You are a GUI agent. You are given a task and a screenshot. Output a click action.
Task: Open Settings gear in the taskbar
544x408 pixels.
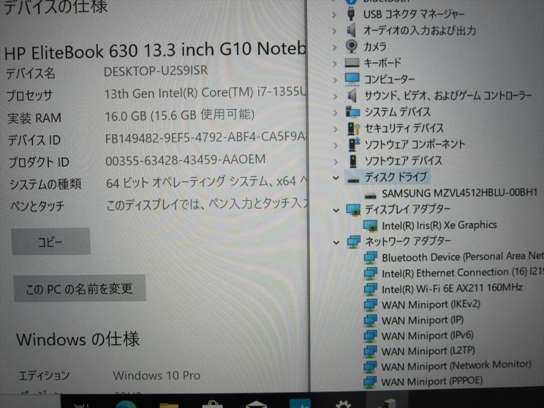pos(344,403)
